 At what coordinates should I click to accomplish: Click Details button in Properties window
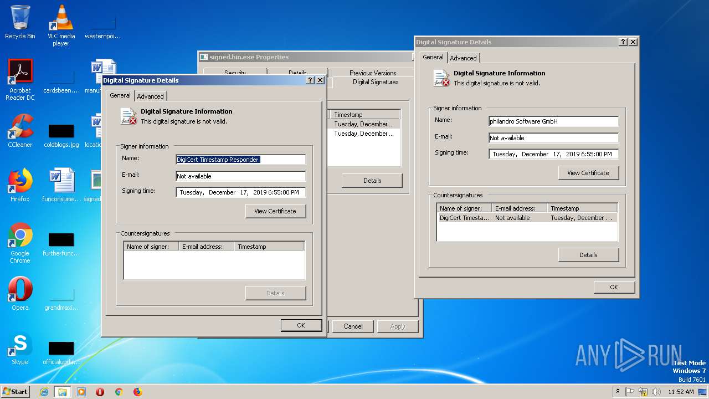click(x=372, y=180)
